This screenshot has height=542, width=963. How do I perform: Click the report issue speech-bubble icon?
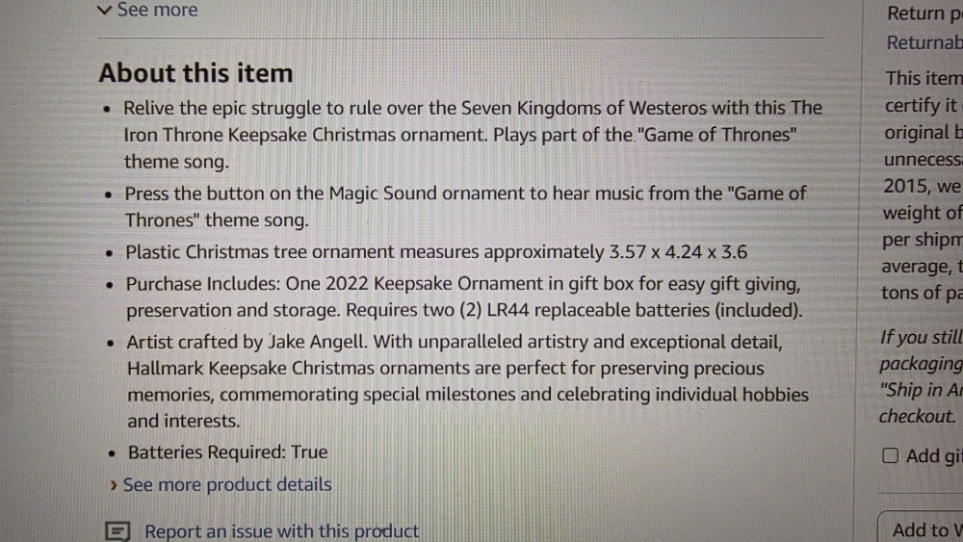(117, 530)
